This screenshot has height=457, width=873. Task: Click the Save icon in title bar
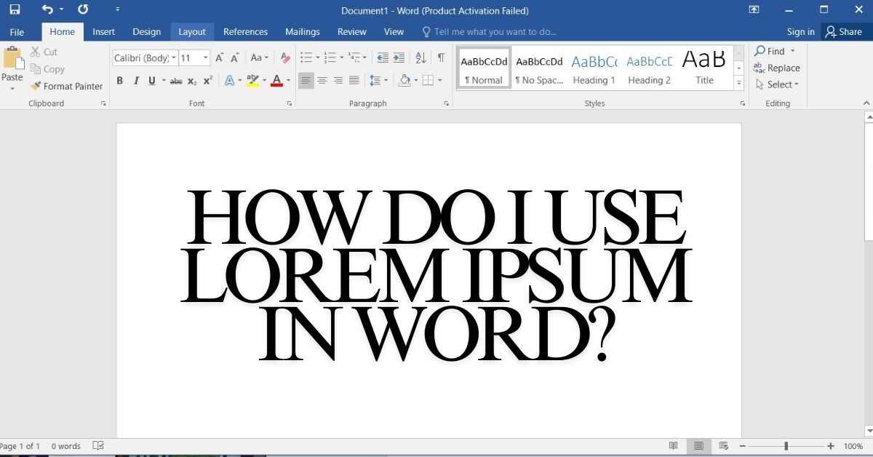[15, 10]
